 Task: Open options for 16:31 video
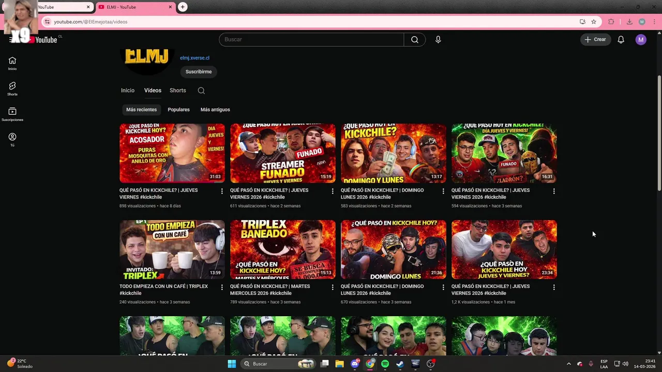(554, 191)
